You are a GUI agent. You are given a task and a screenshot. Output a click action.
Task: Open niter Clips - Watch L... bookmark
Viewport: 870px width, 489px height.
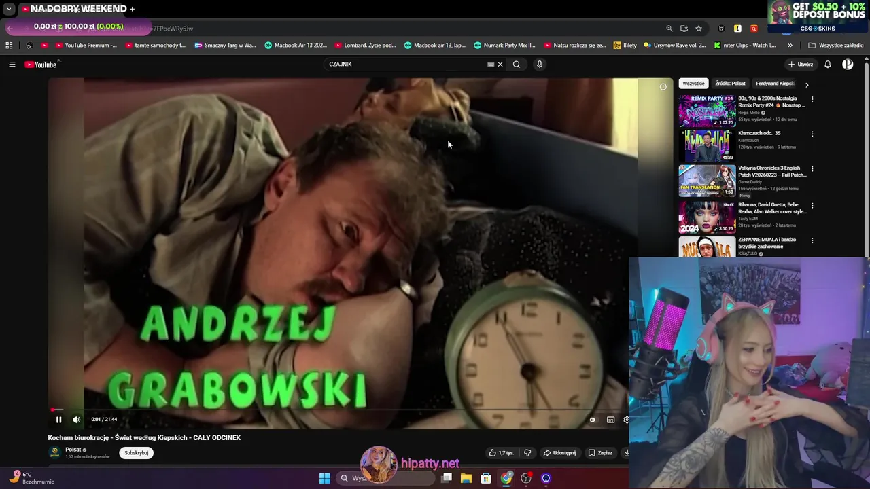tap(745, 46)
